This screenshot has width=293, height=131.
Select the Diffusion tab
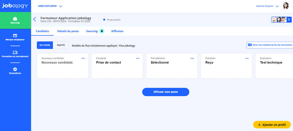(x=117, y=31)
